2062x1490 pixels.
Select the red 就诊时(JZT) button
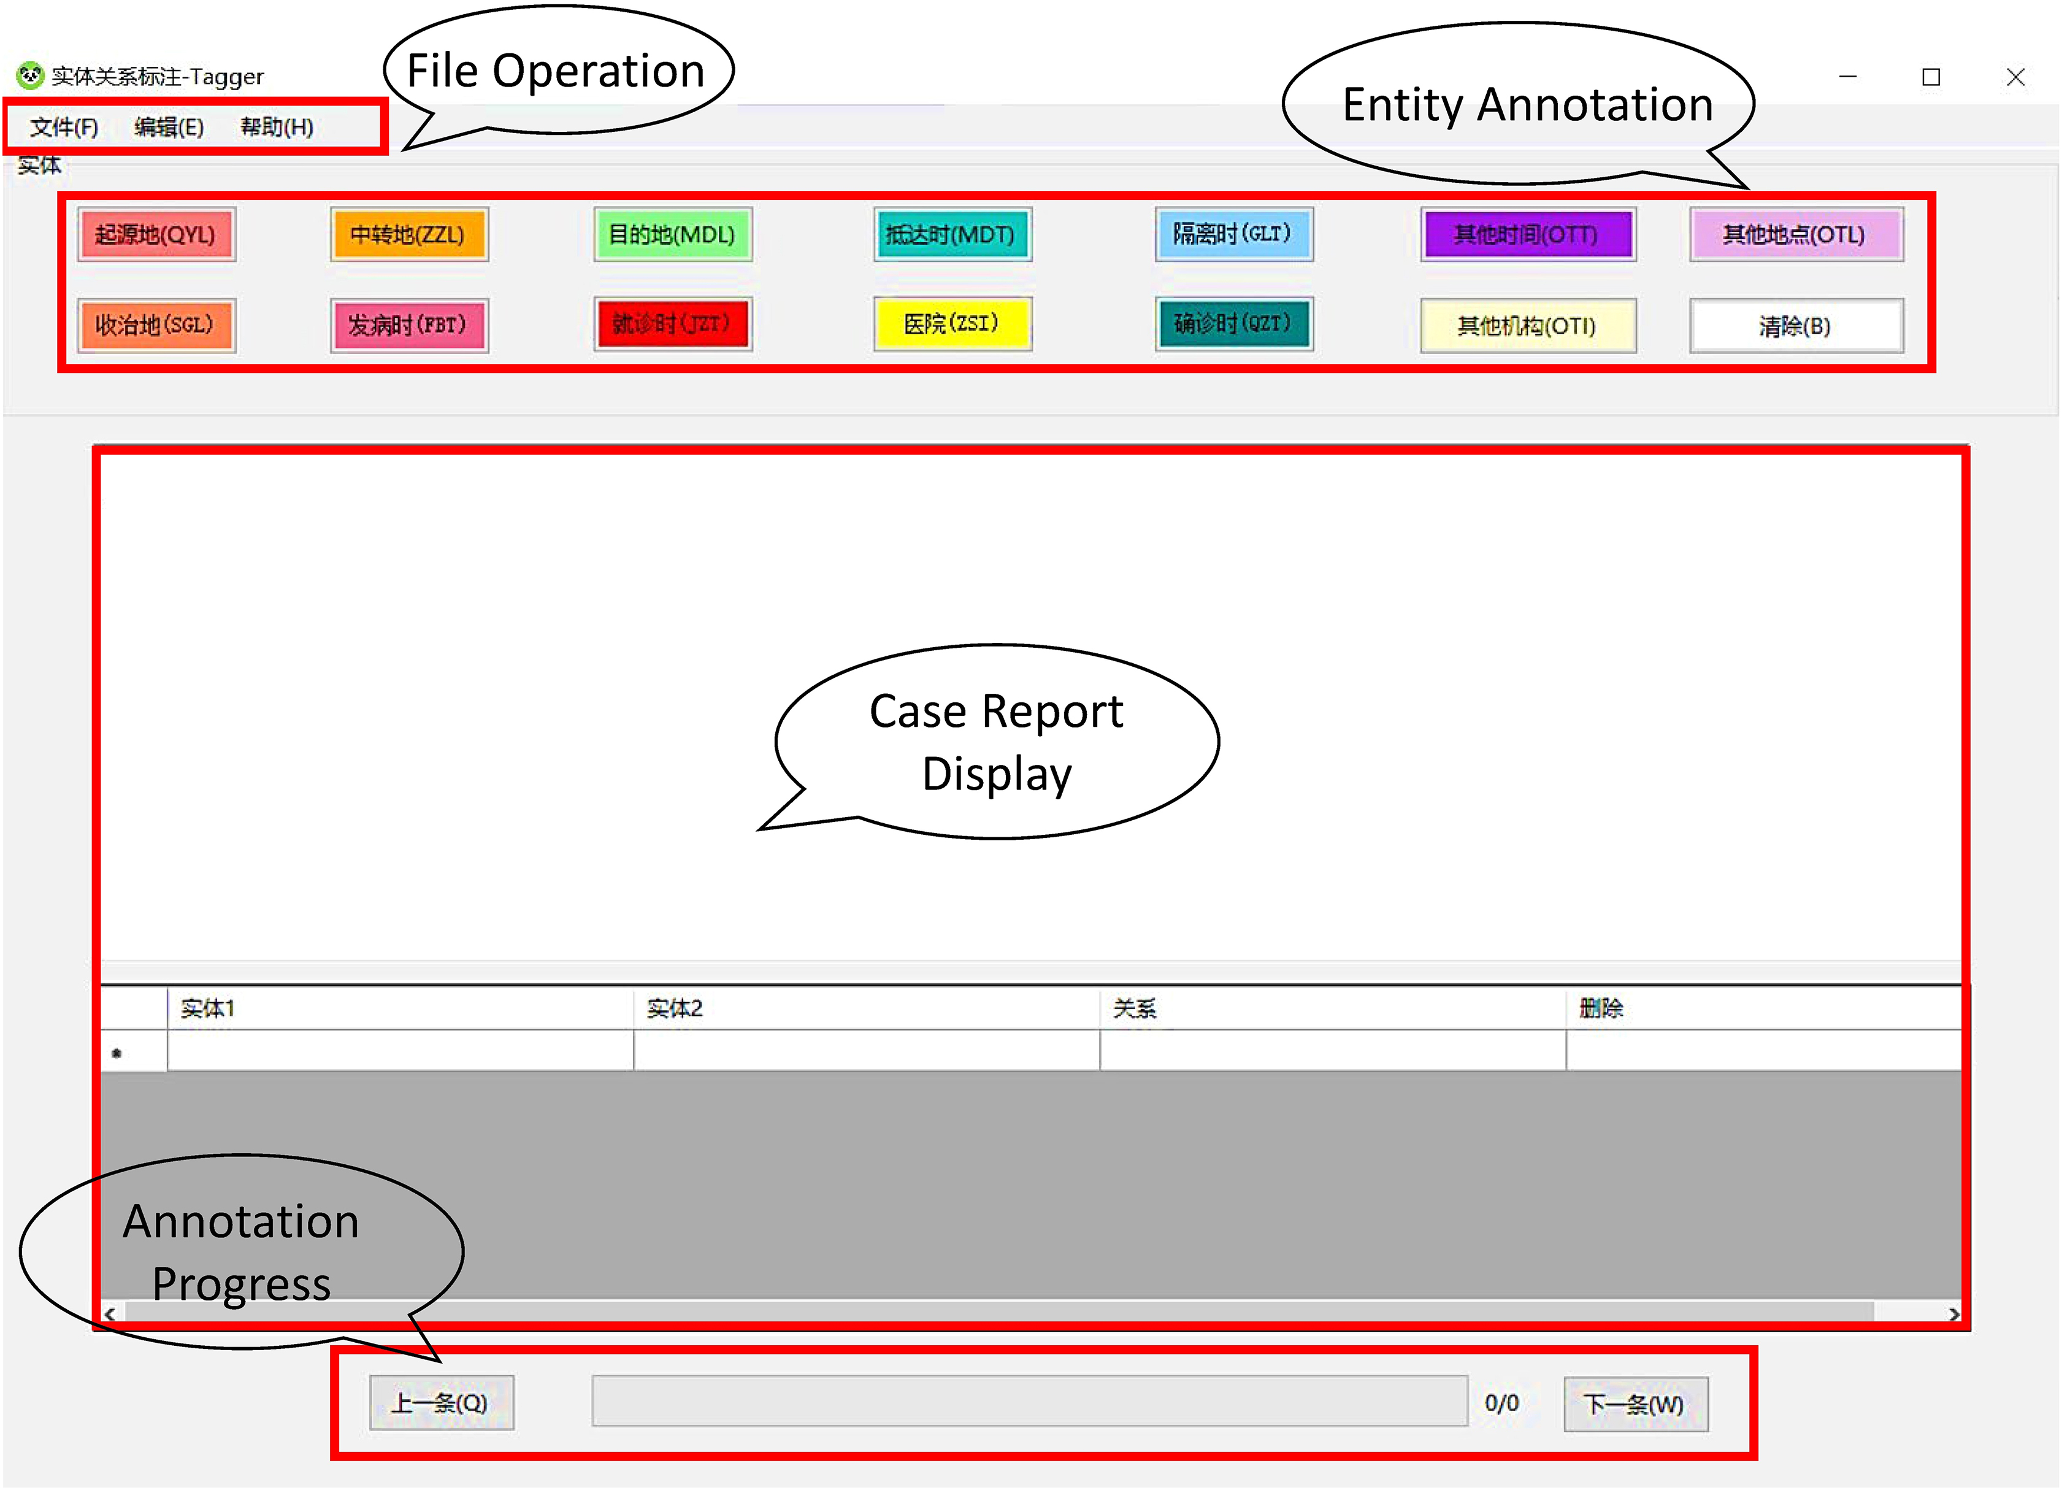click(x=672, y=324)
